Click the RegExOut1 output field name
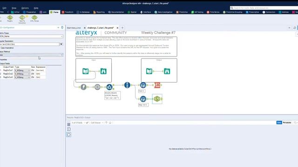Screen dimensions: 298x167 [x=8, y=71]
